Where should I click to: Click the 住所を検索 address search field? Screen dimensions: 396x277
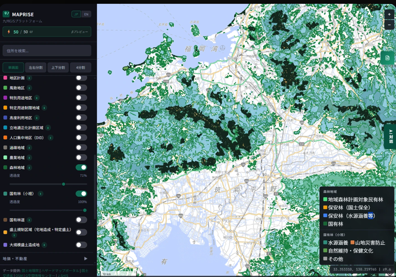tap(47, 51)
